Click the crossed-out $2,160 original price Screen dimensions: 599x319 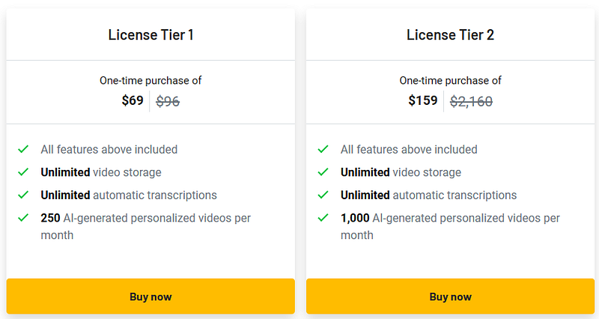click(471, 101)
